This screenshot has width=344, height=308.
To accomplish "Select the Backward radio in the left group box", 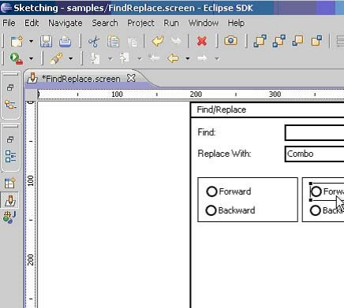I will coord(230,210).
